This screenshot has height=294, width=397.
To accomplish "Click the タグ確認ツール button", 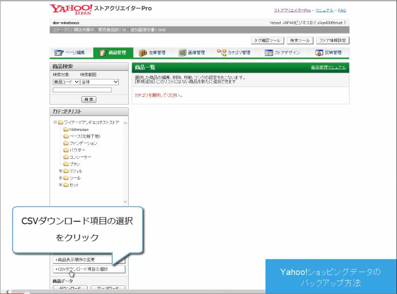I will pos(268,41).
